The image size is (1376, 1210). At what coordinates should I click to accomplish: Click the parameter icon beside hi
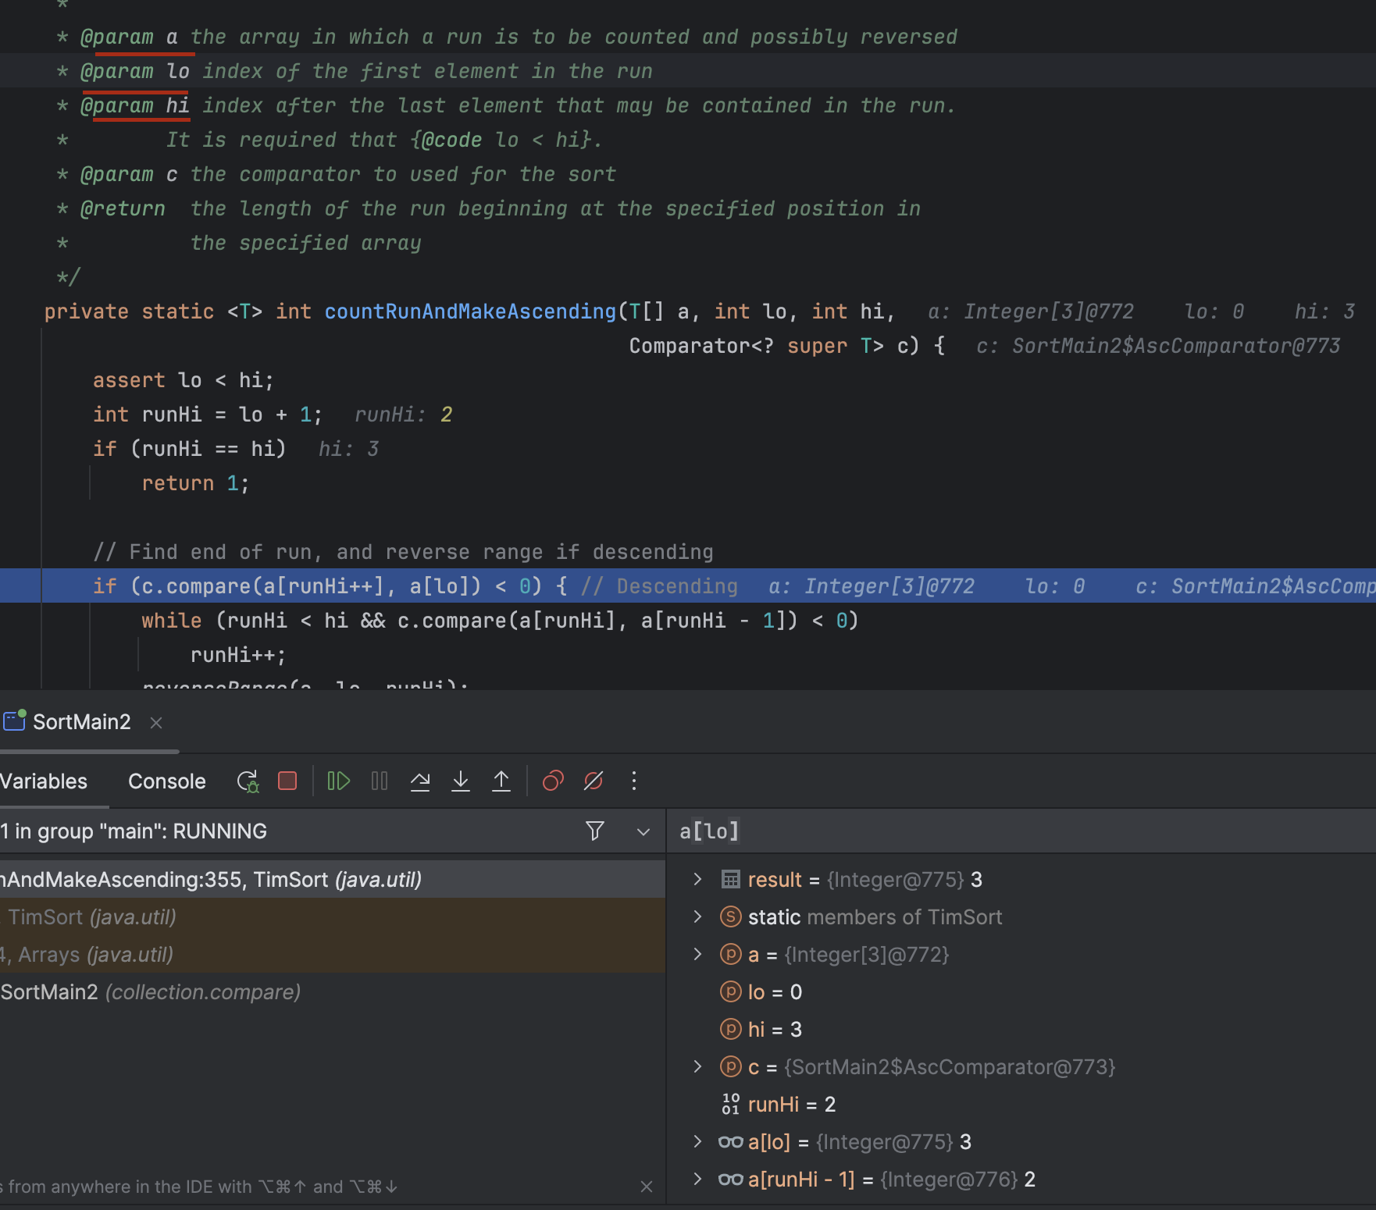[730, 1030]
